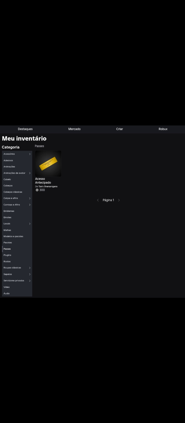Expand Animações de avatar chevron

(30, 173)
